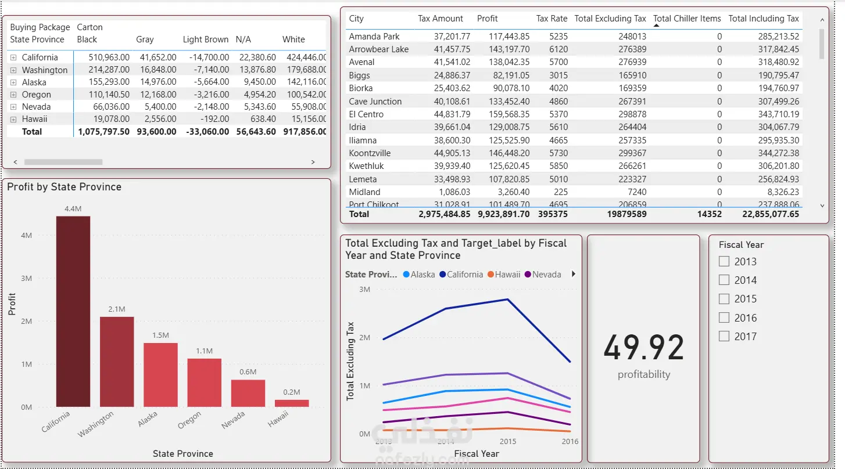The image size is (845, 469).
Task: Check the 2015 fiscal year box
Action: [x=724, y=298]
